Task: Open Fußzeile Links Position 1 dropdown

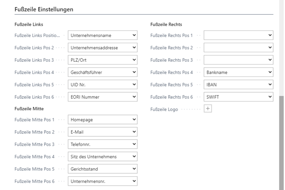Action: click(103, 35)
